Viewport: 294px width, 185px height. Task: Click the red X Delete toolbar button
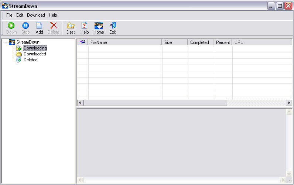pyautogui.click(x=54, y=28)
